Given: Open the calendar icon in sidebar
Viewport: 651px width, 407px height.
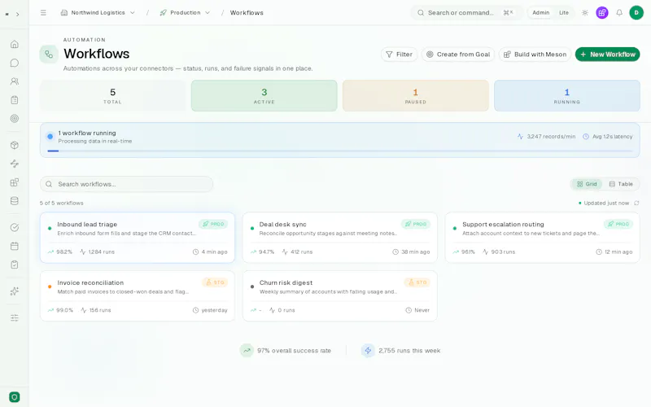Looking at the screenshot, I should coord(15,246).
